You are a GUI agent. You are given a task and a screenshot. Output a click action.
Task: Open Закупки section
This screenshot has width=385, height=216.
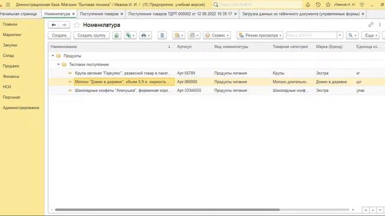(10, 45)
